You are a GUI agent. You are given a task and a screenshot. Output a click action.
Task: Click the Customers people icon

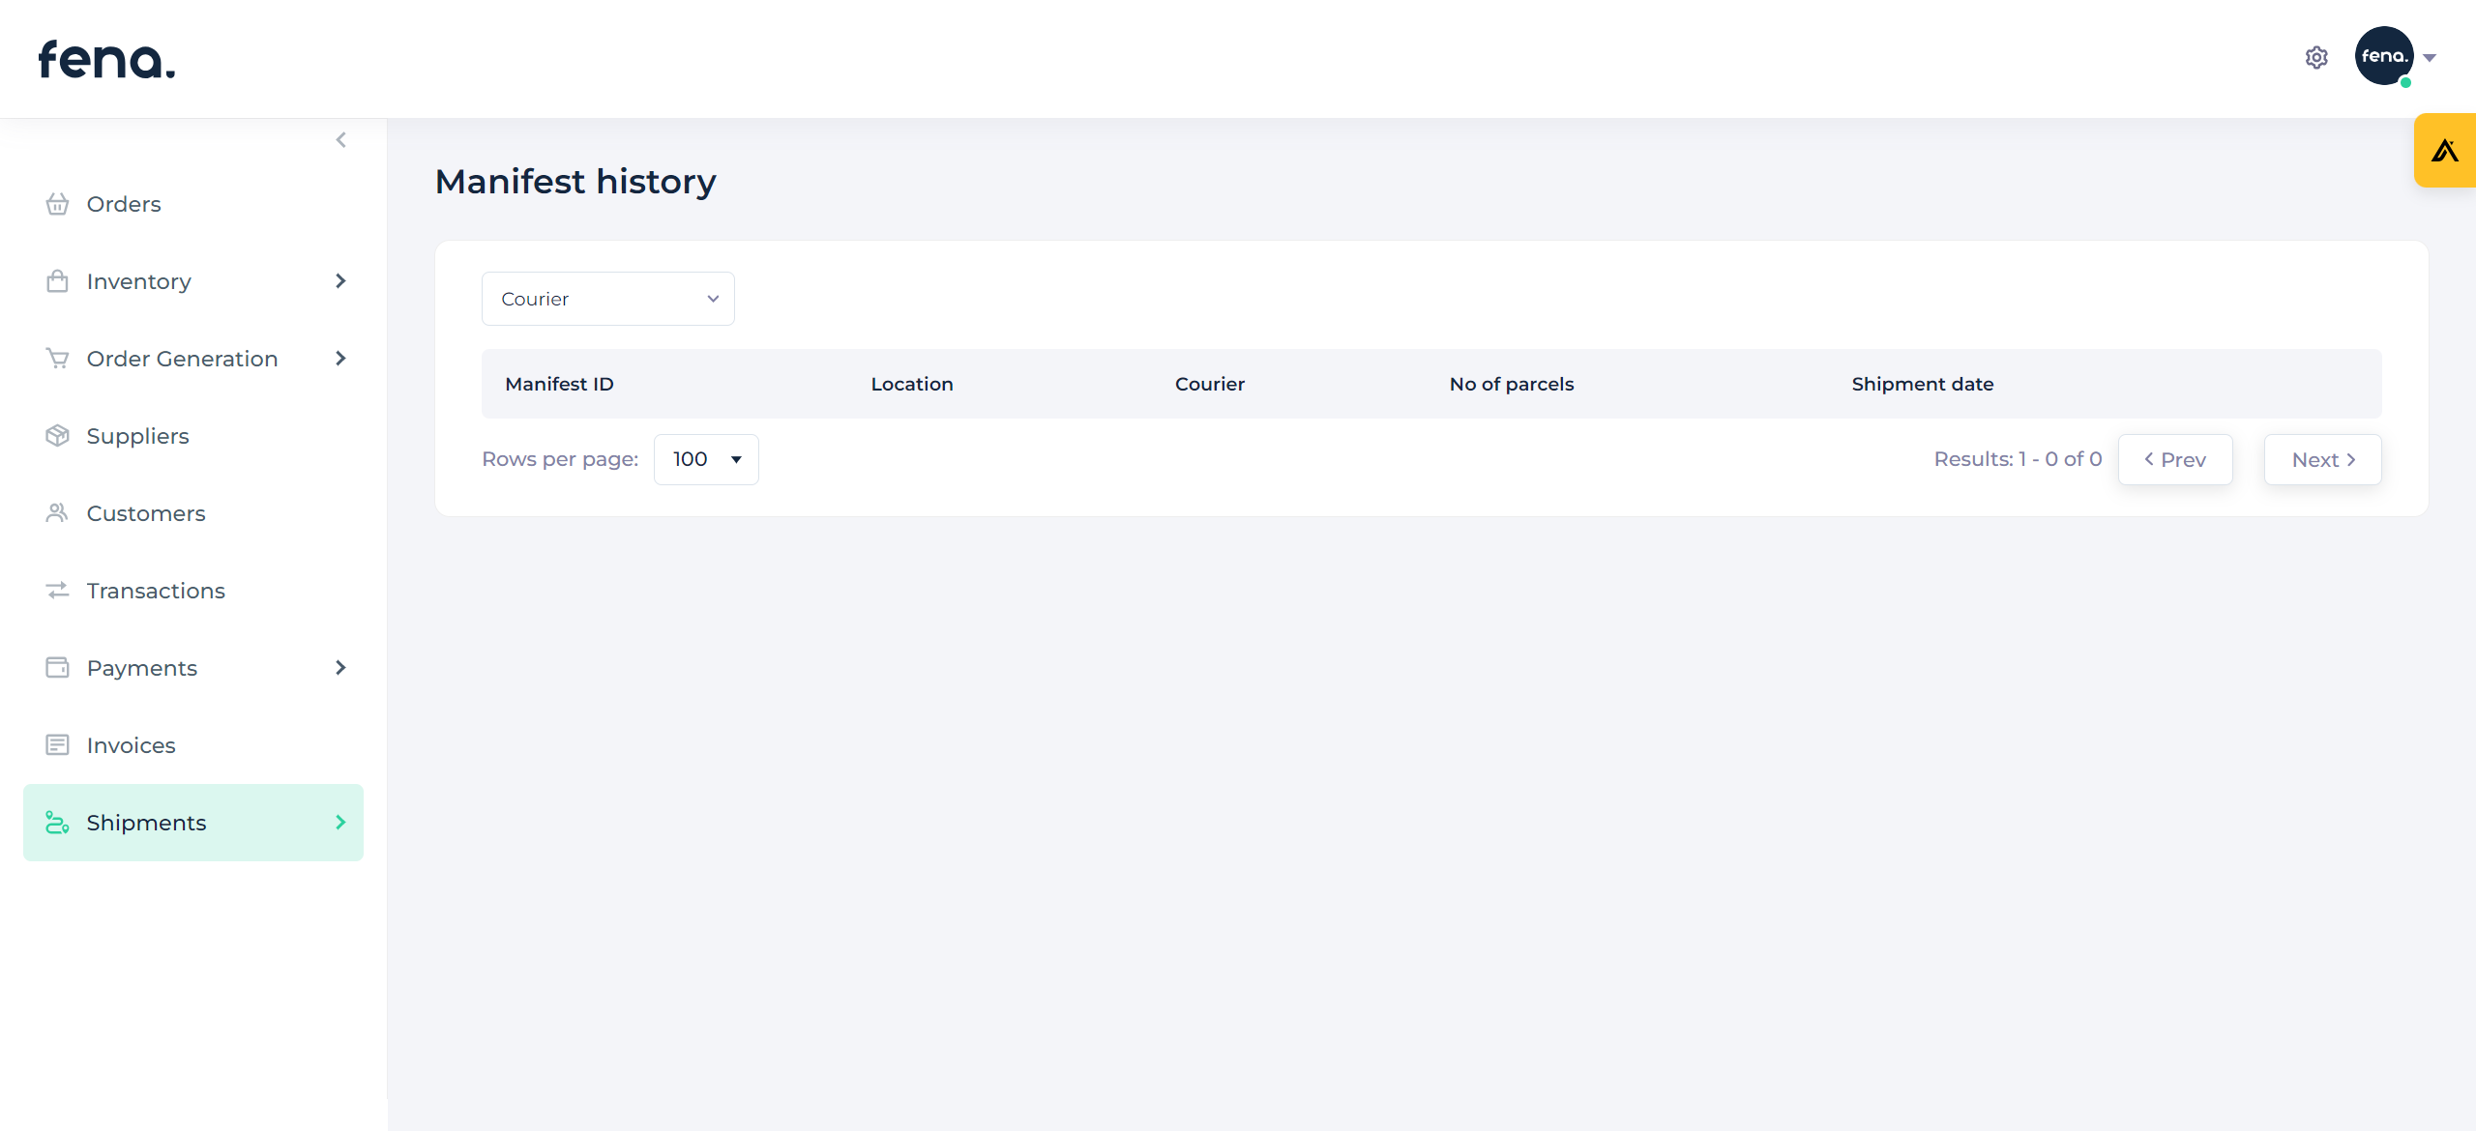(57, 513)
